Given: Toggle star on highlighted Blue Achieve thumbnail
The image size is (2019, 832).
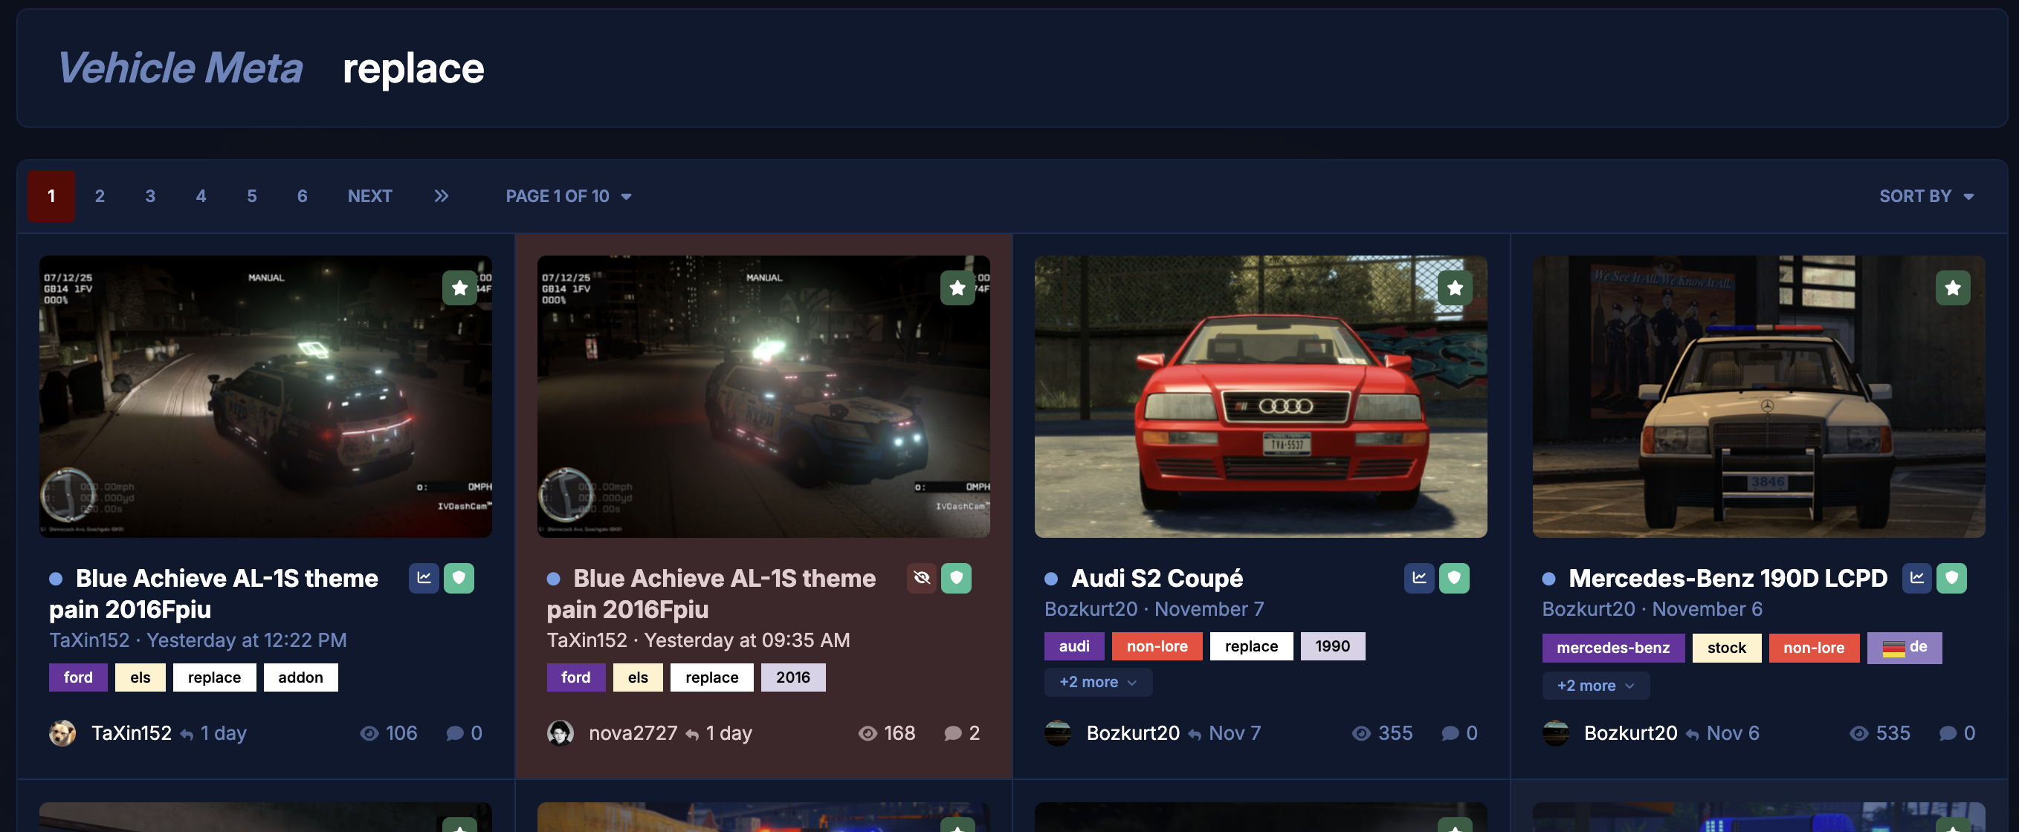Looking at the screenshot, I should click(957, 287).
